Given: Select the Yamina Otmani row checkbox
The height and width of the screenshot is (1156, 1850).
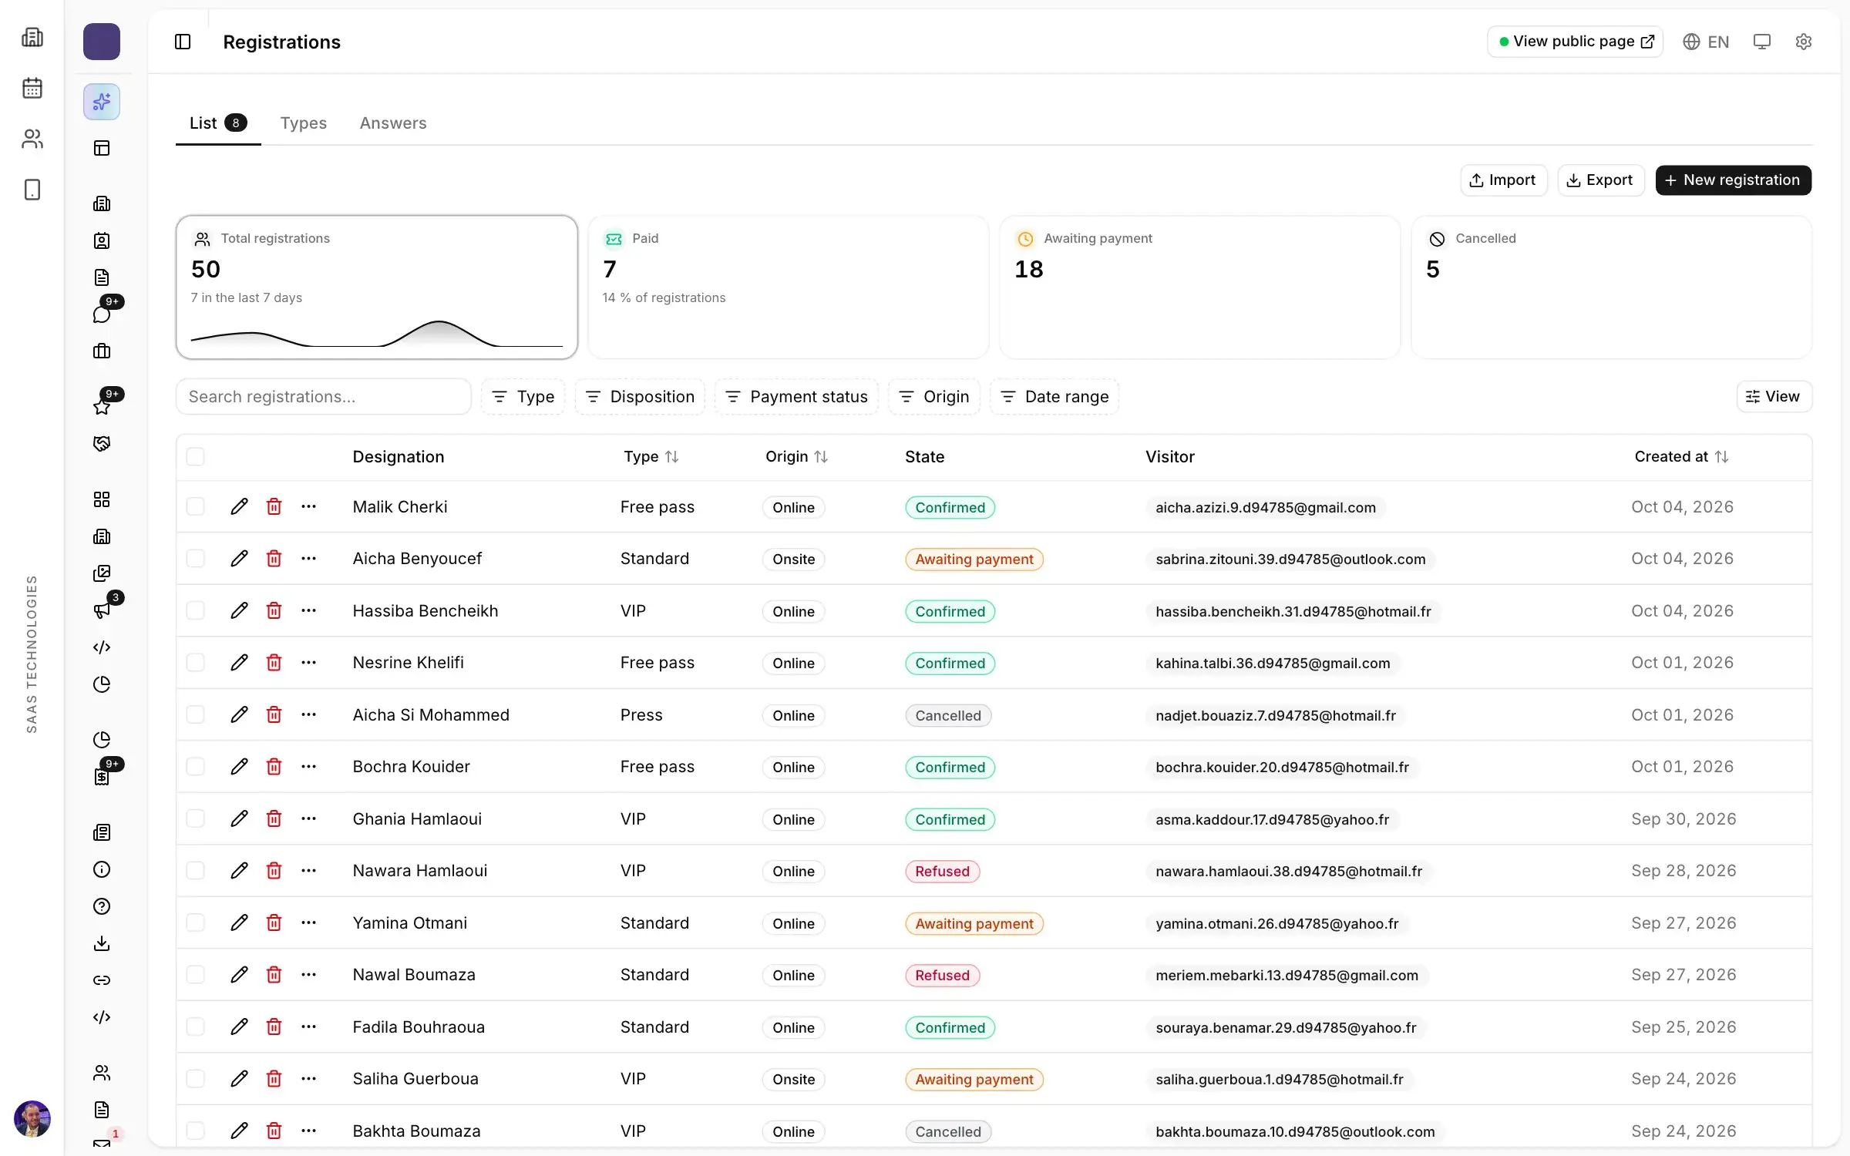Looking at the screenshot, I should click(196, 922).
